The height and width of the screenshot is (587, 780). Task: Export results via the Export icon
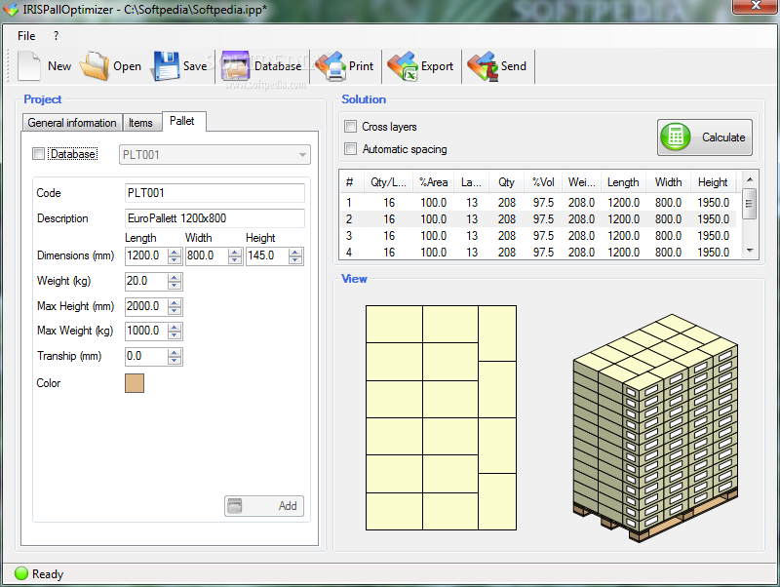(403, 65)
